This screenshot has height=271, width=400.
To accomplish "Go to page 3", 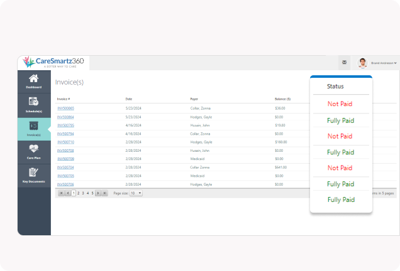I will 83,193.
